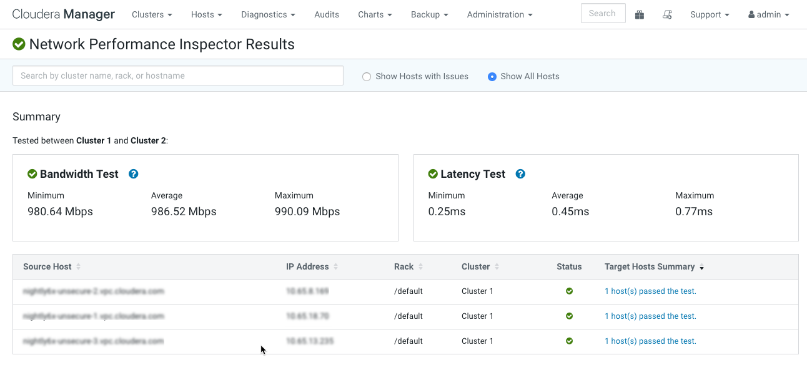This screenshot has width=807, height=365.
Task: Select Show All Hosts radio button
Action: 492,77
